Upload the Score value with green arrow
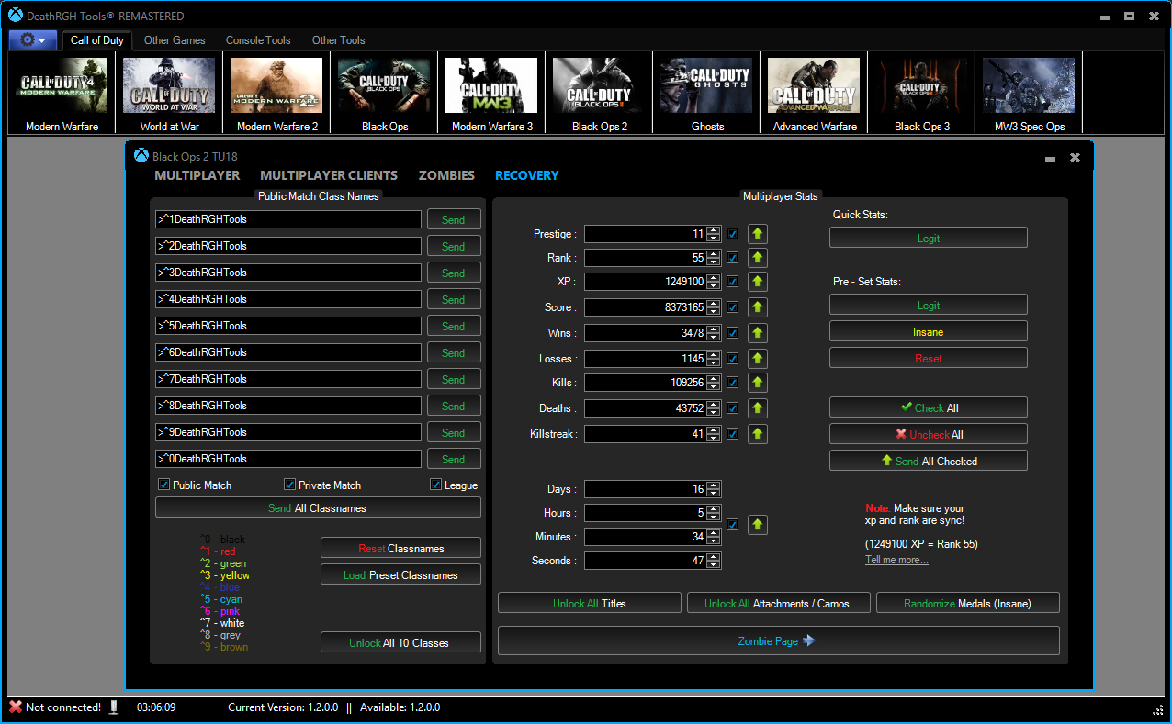 coord(758,307)
